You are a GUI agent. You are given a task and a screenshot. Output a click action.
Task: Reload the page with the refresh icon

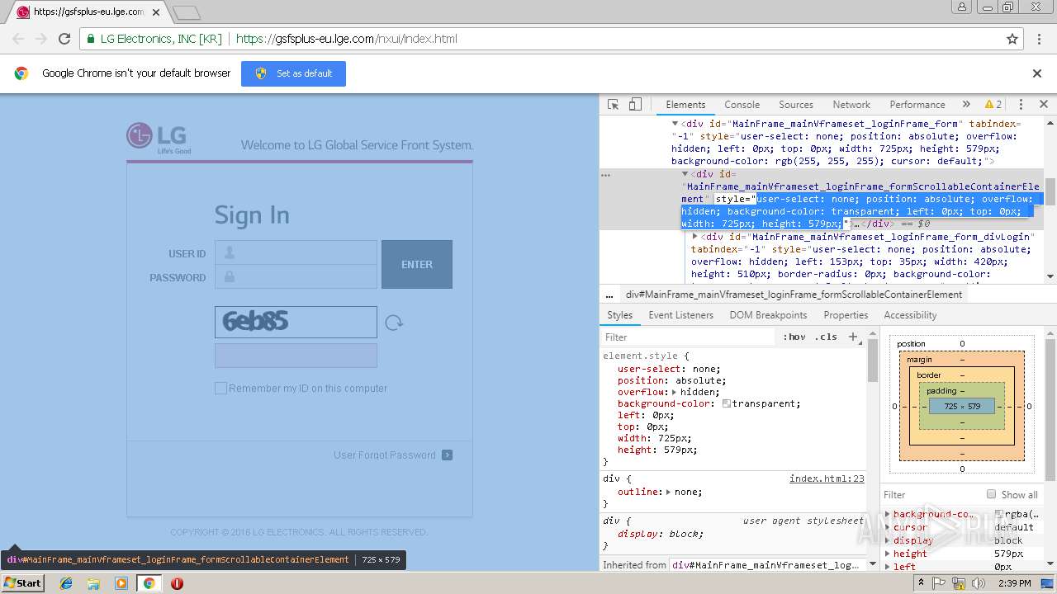coord(64,39)
